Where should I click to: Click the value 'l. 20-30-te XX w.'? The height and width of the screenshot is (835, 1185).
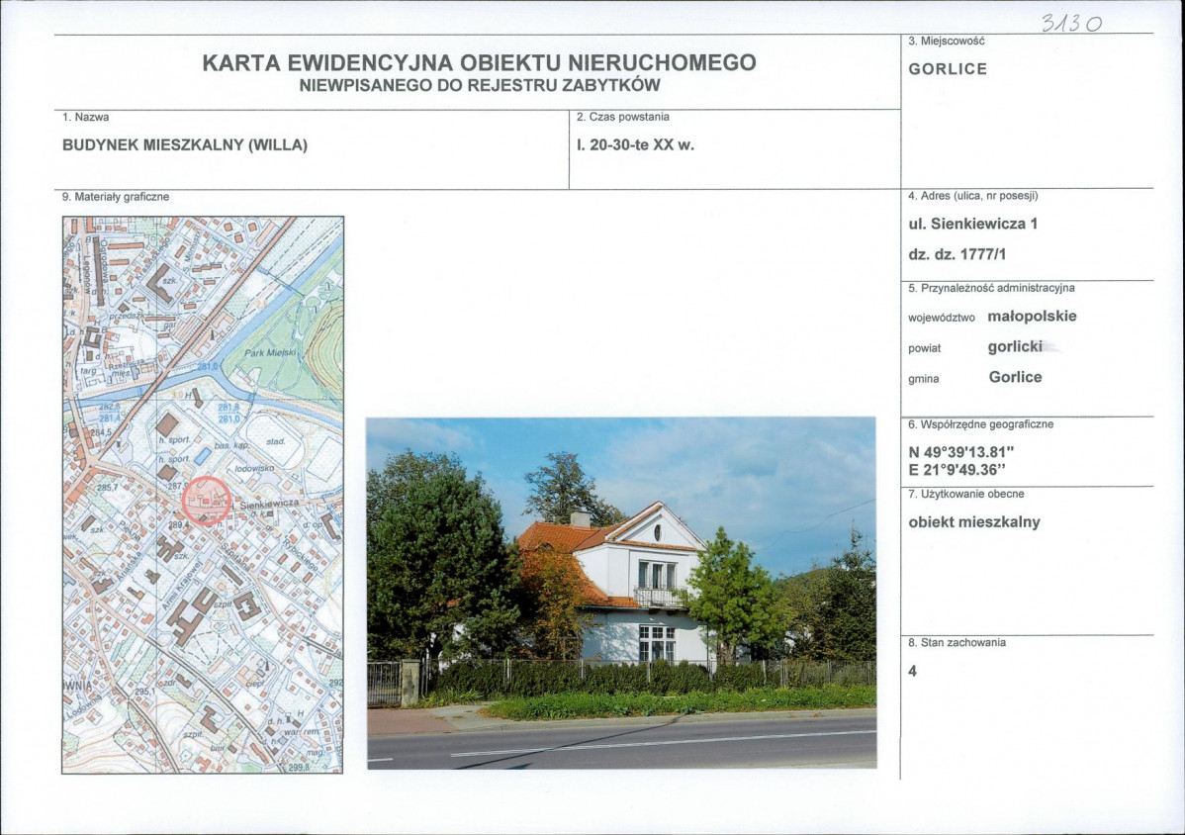(635, 145)
